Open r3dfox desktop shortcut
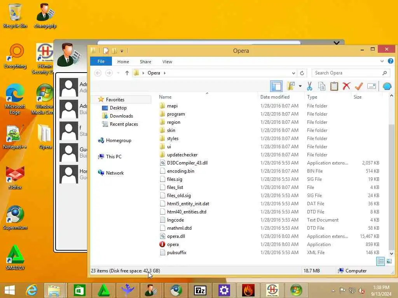 [x=15, y=177]
